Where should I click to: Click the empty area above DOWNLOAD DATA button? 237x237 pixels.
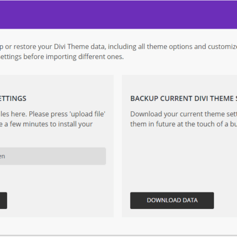click(x=179, y=160)
